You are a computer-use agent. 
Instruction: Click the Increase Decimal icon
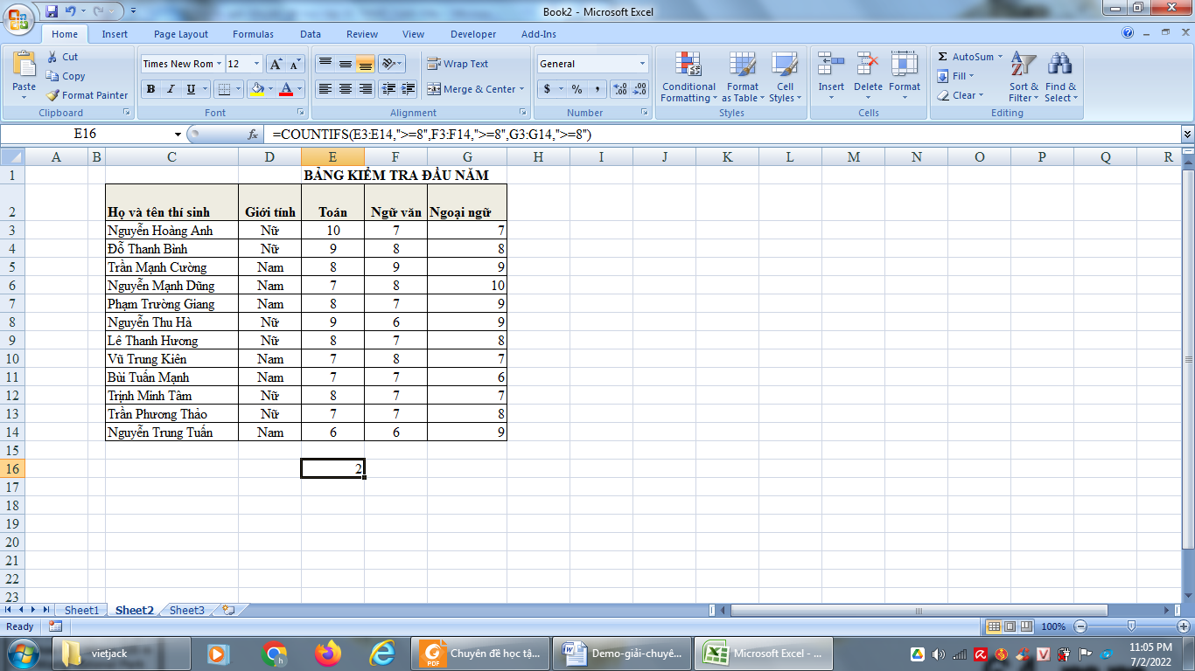pos(620,89)
